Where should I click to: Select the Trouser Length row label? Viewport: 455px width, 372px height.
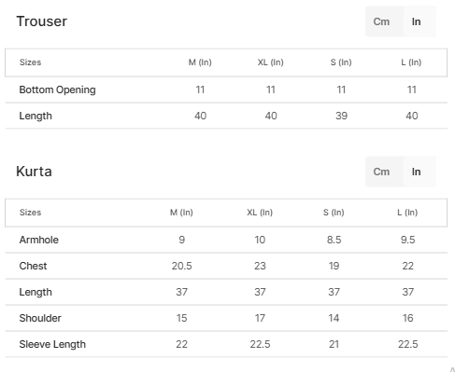[36, 116]
